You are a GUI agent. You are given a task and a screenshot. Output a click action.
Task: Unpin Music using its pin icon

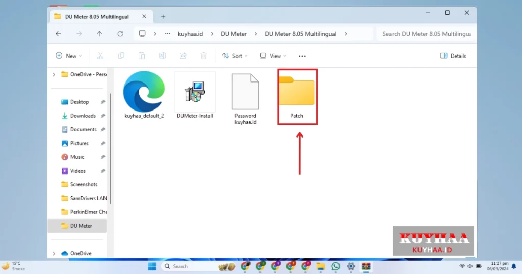103,157
